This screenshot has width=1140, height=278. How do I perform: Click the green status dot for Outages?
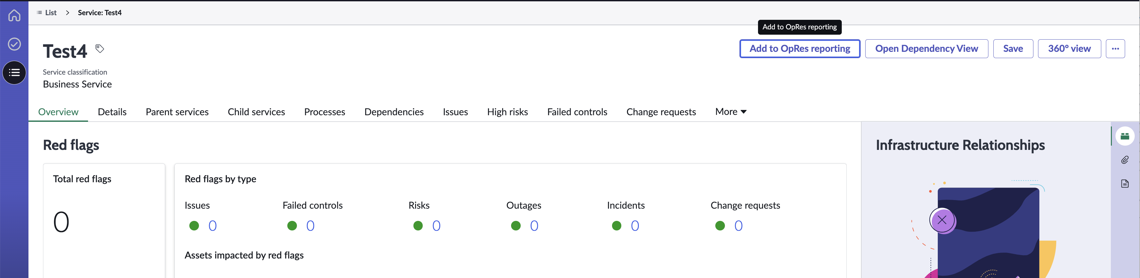516,226
